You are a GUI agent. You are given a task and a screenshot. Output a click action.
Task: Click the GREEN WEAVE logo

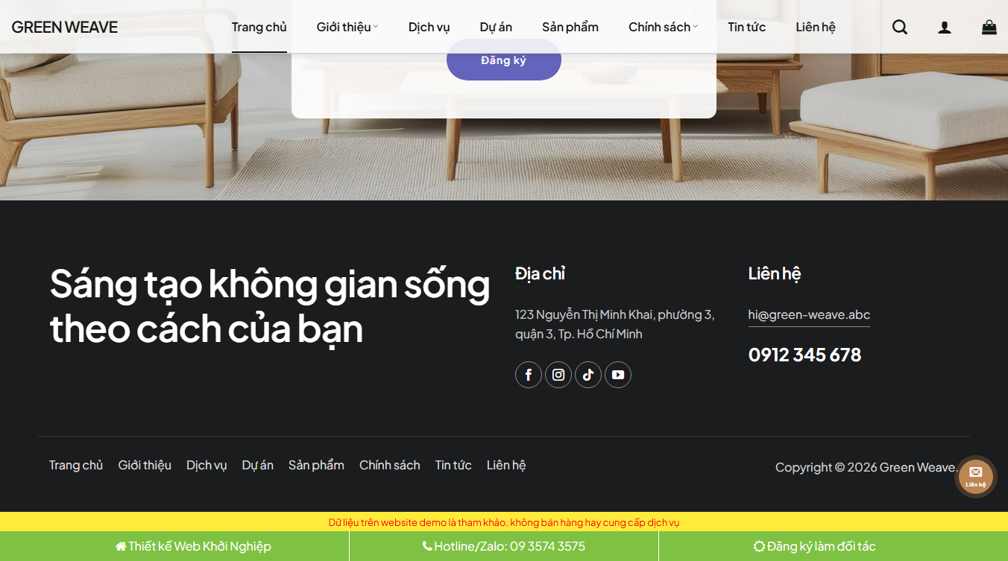(x=65, y=27)
